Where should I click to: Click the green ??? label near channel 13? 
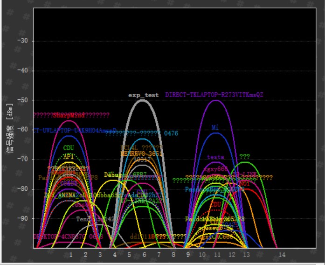245,156
